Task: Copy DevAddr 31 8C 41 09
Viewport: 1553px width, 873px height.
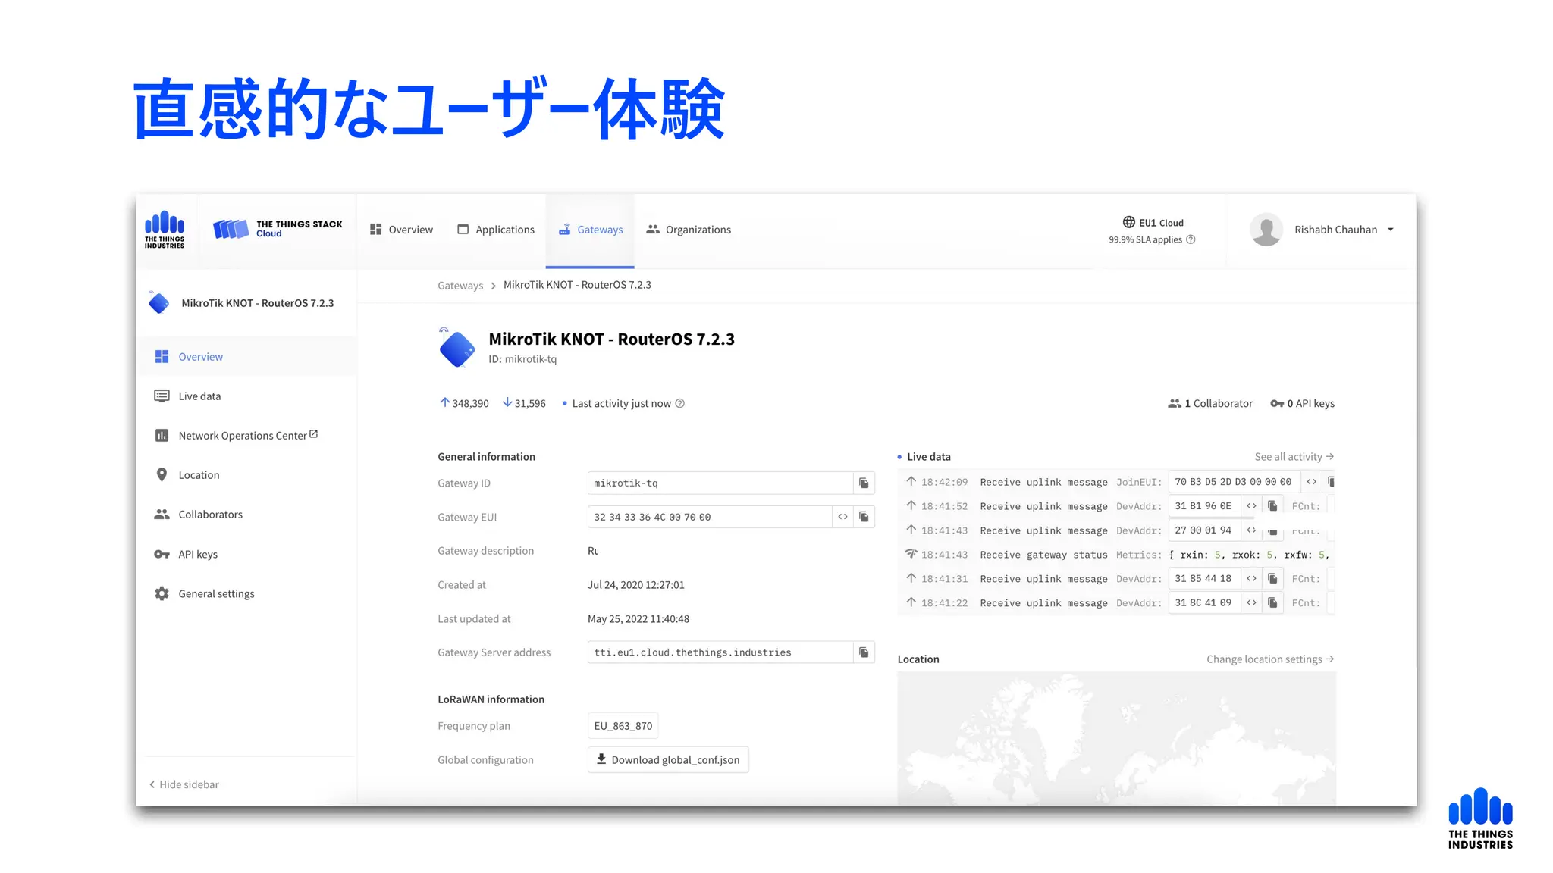Action: click(x=1272, y=603)
